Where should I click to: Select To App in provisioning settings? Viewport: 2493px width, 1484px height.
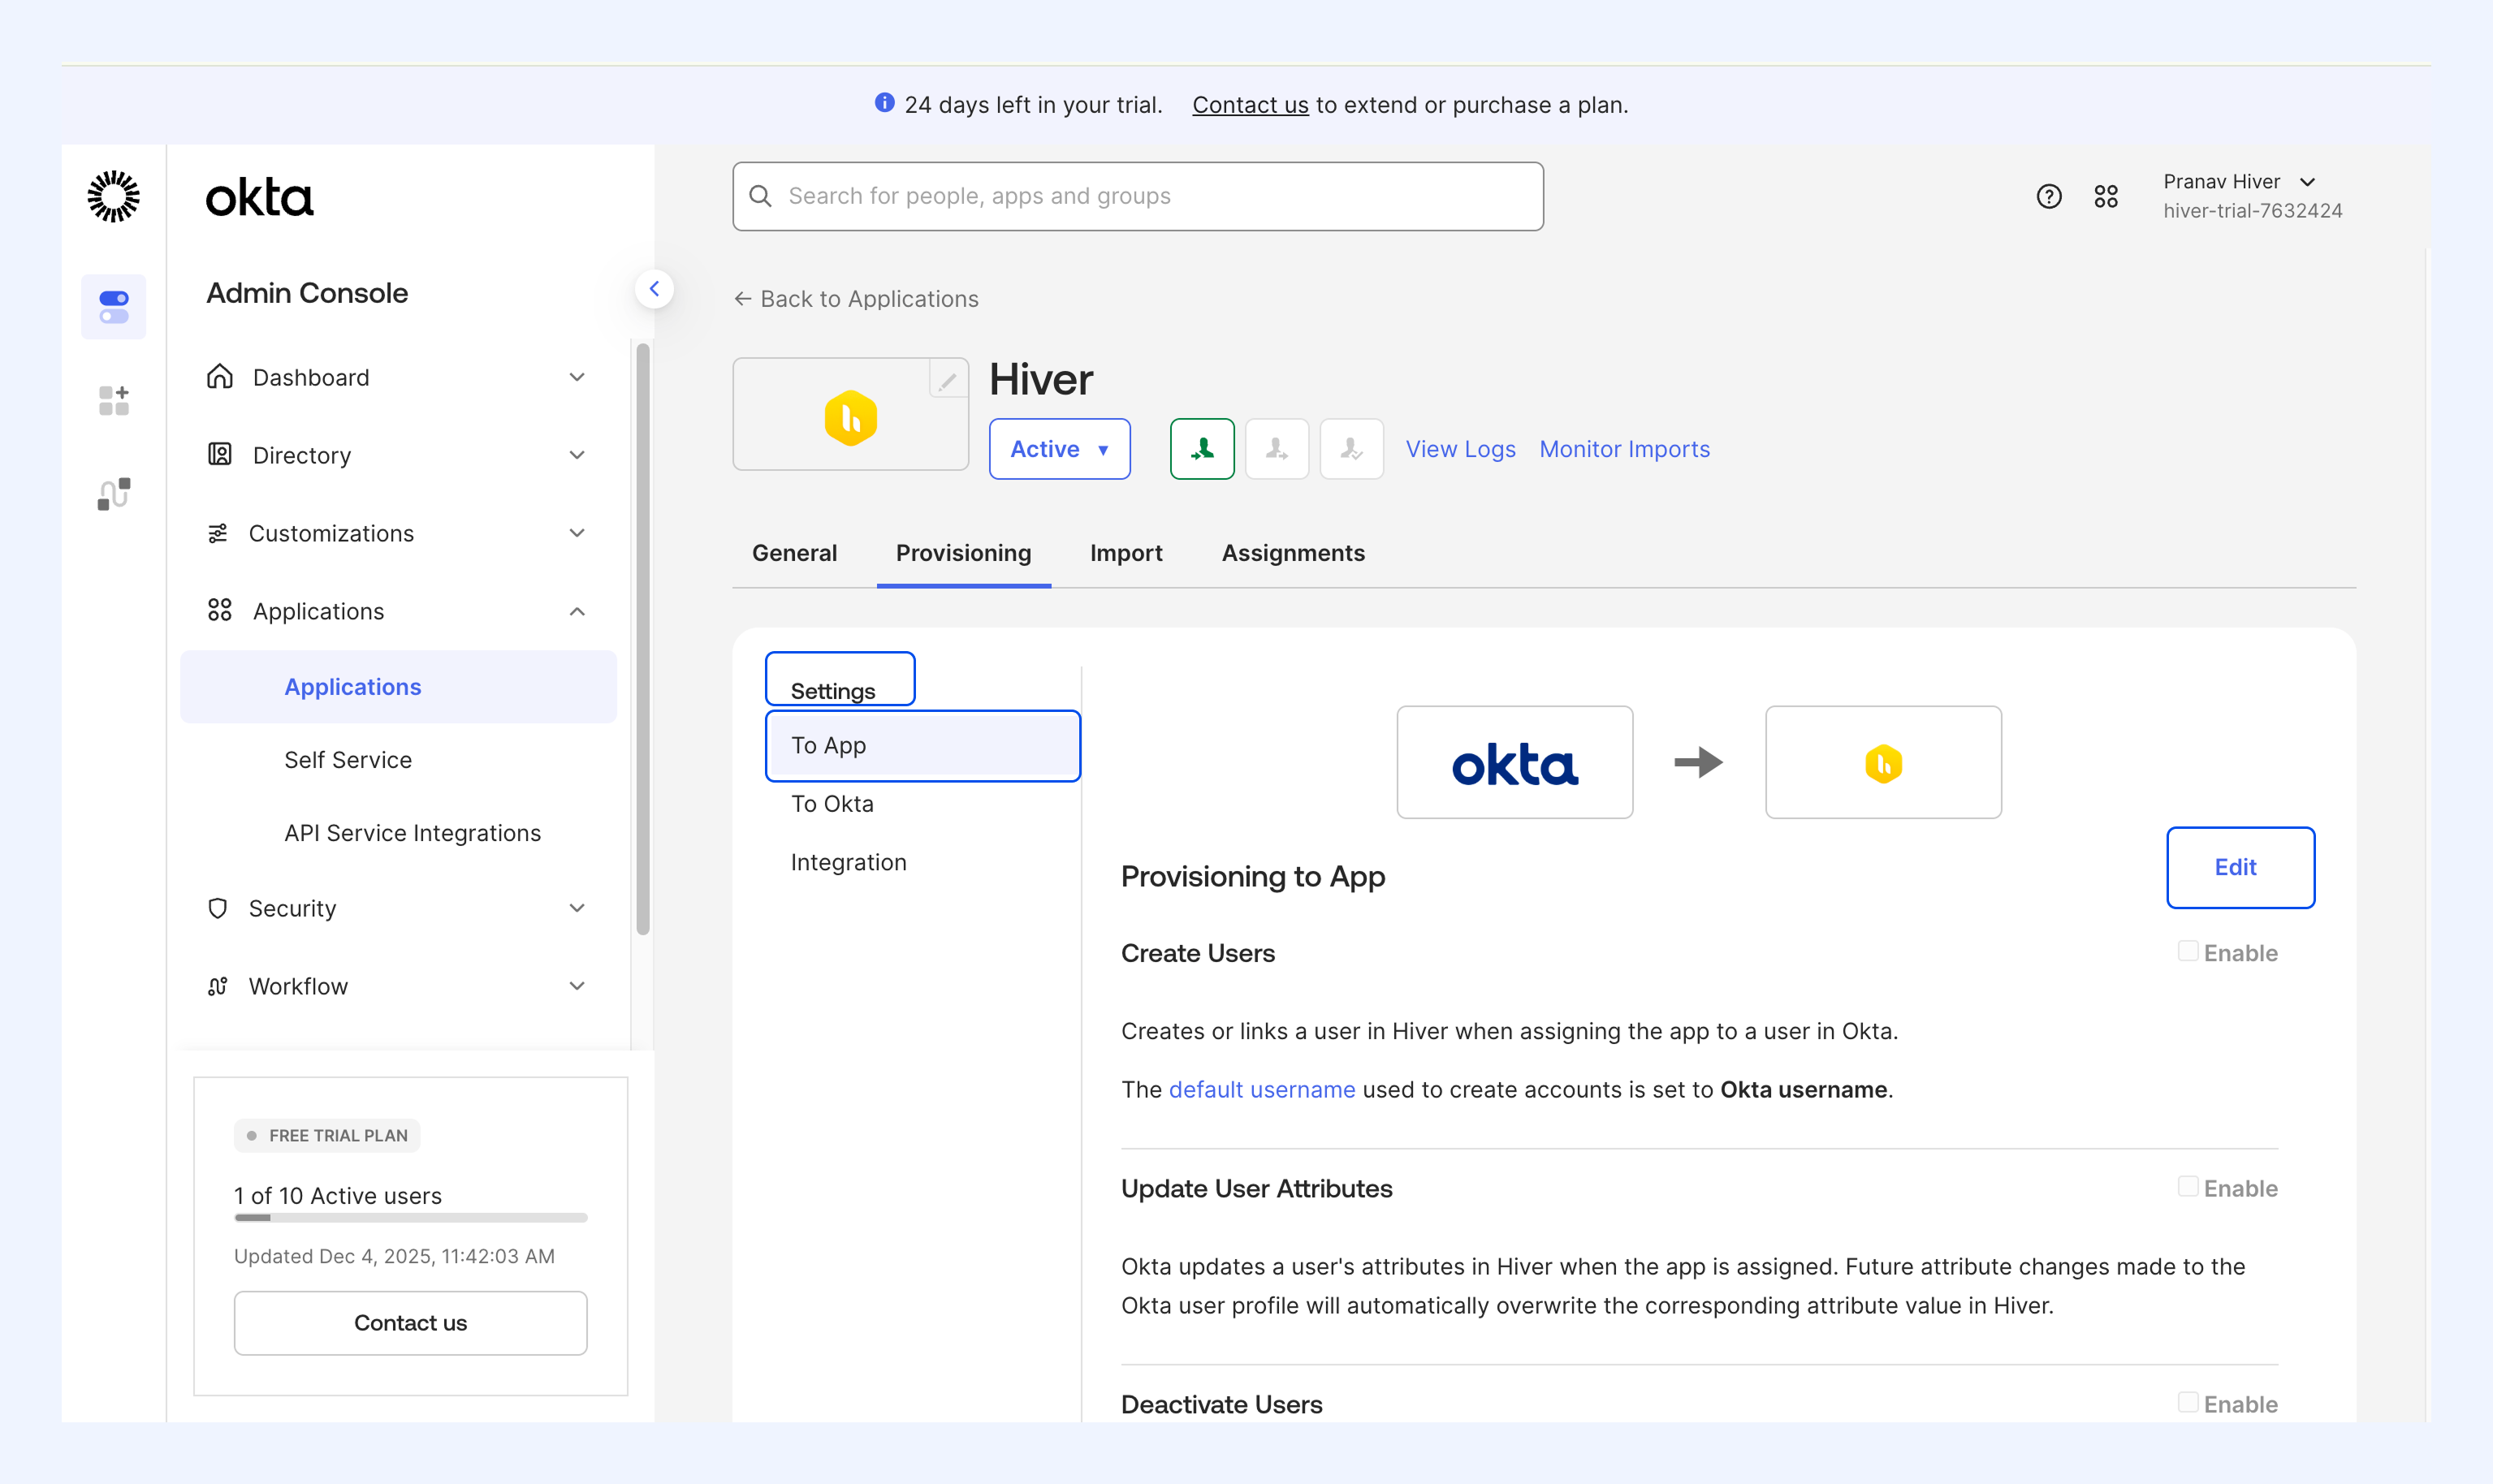coord(923,746)
